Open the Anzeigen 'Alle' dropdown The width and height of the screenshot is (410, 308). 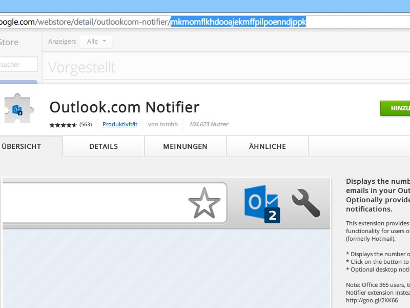point(96,42)
